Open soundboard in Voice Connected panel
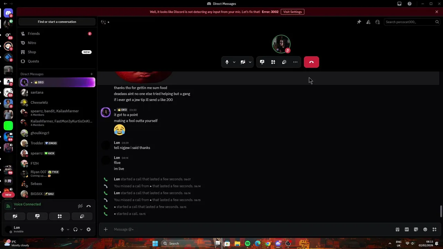Image resolution: width=443 pixels, height=249 pixels. coord(82,216)
